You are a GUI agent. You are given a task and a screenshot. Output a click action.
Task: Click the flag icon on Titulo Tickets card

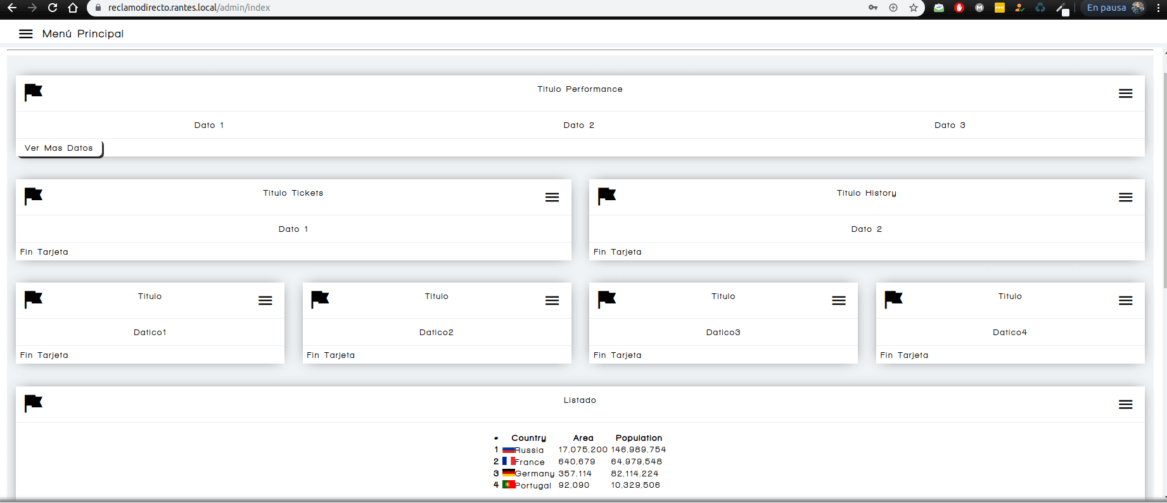33,196
